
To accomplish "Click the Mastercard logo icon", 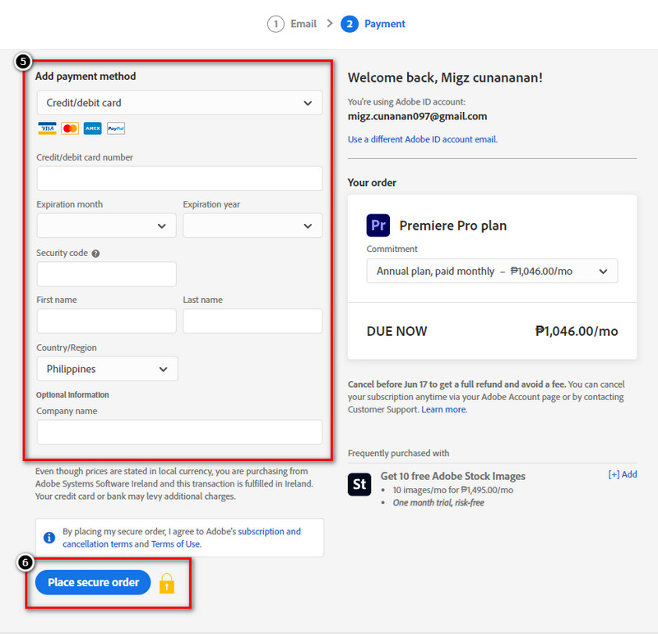I will (70, 128).
